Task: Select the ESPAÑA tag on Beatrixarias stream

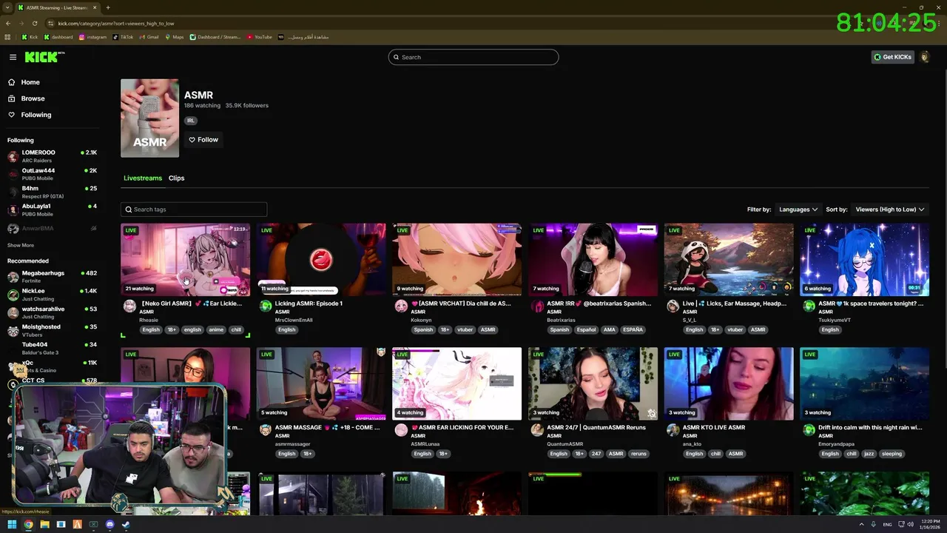Action: point(633,329)
